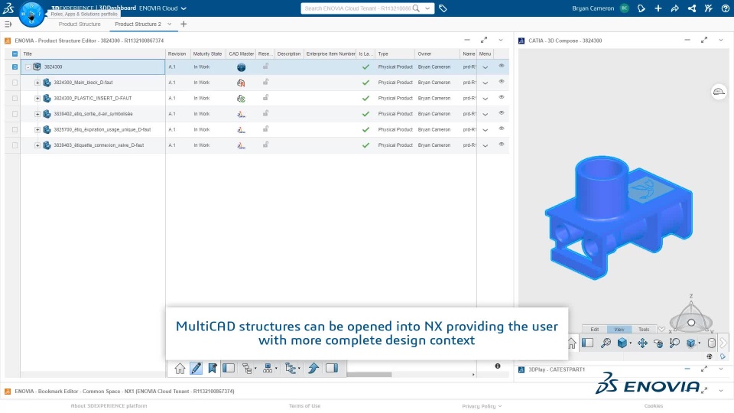Collapse the 3824300 root node

[x=28, y=67]
